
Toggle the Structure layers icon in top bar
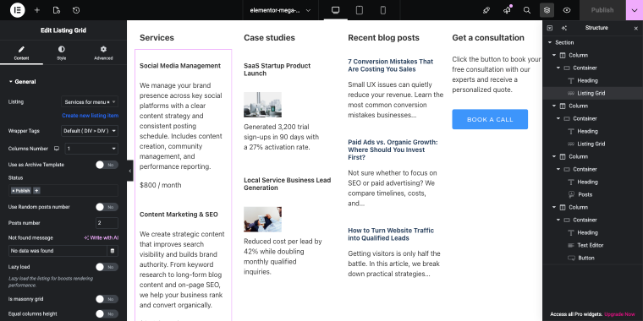[x=547, y=10]
